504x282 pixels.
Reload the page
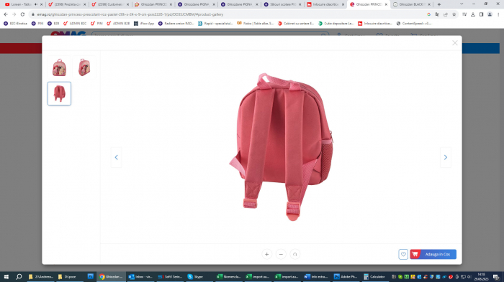tap(22, 14)
